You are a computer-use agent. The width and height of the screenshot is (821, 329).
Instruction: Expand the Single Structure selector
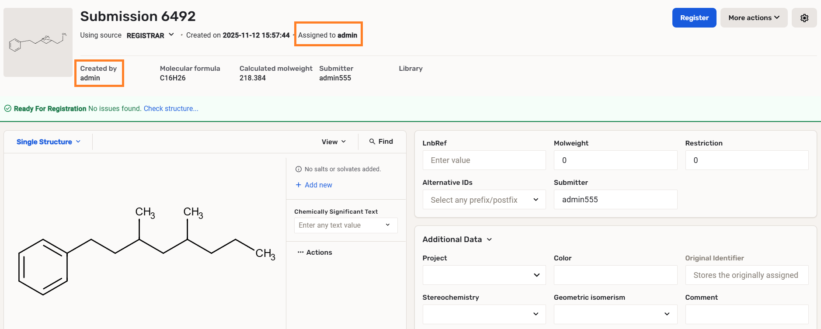49,142
